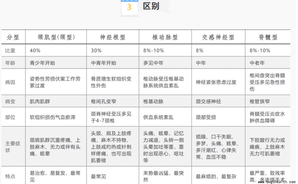Image resolution: width=298 pixels, height=184 pixels.
Task: Select the "分型" table header cell
Action: pyautogui.click(x=13, y=37)
